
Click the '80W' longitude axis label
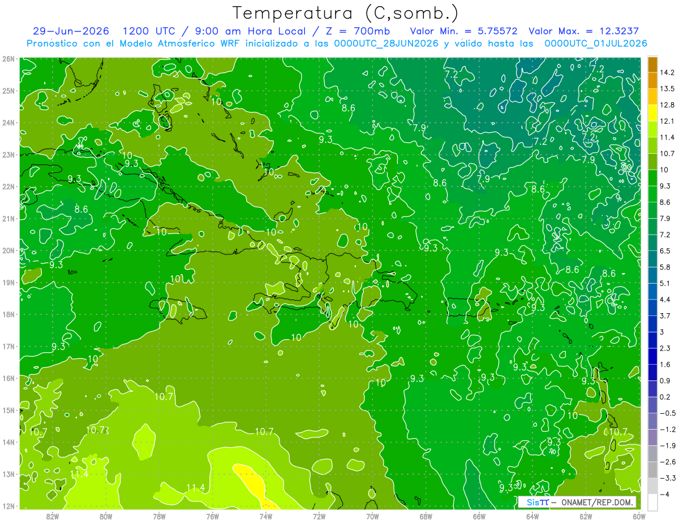(x=106, y=516)
